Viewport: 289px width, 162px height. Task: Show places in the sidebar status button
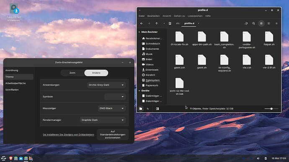[x=141, y=109]
